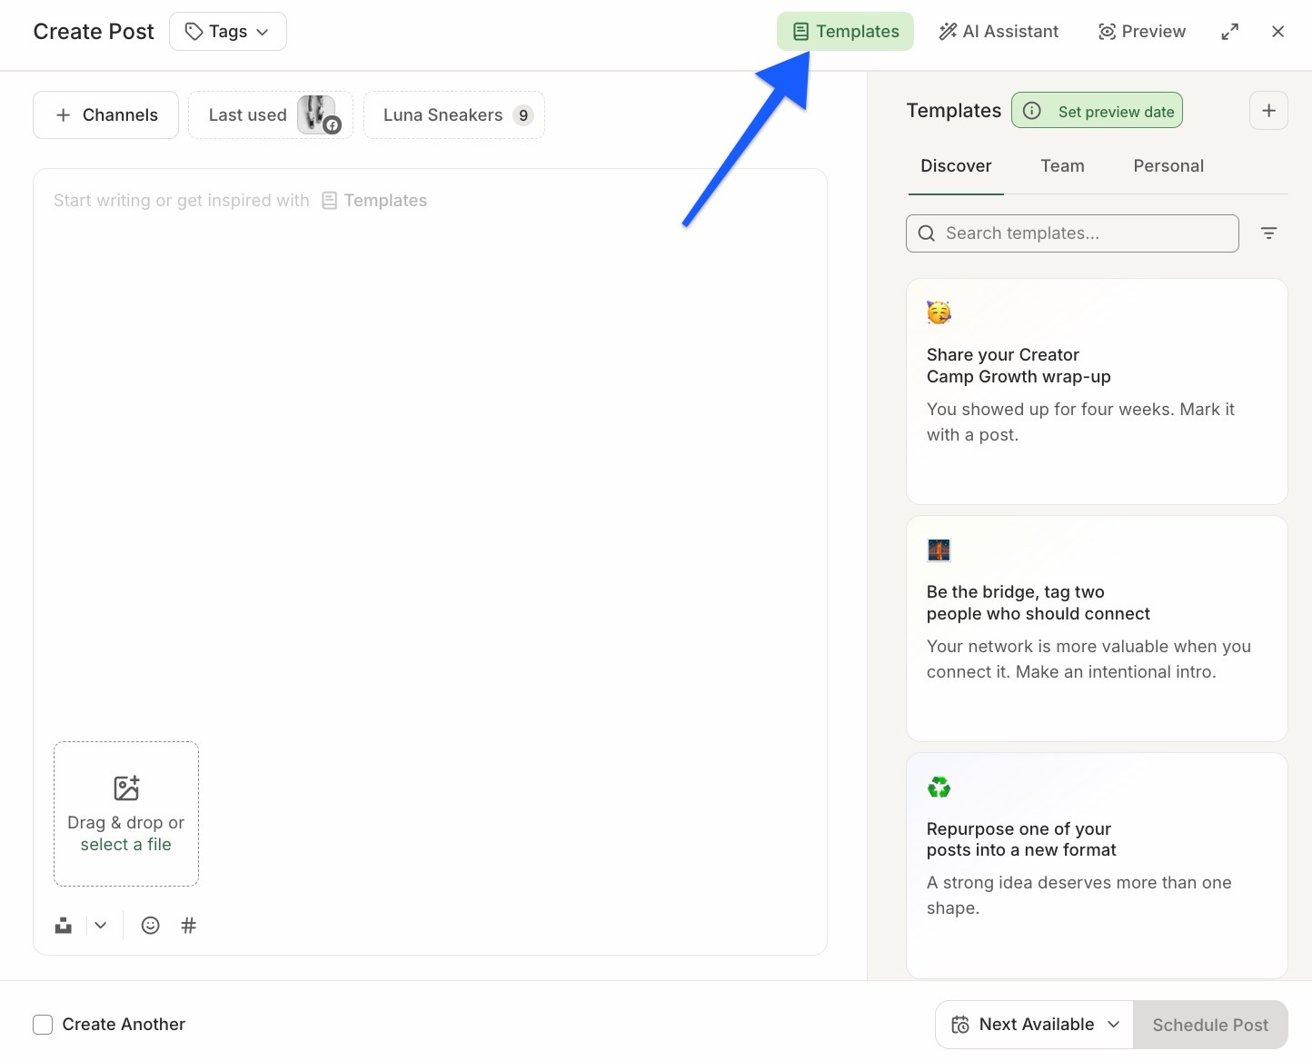Toggle the Create Another checkbox
This screenshot has width=1312, height=1061.
click(x=43, y=1025)
